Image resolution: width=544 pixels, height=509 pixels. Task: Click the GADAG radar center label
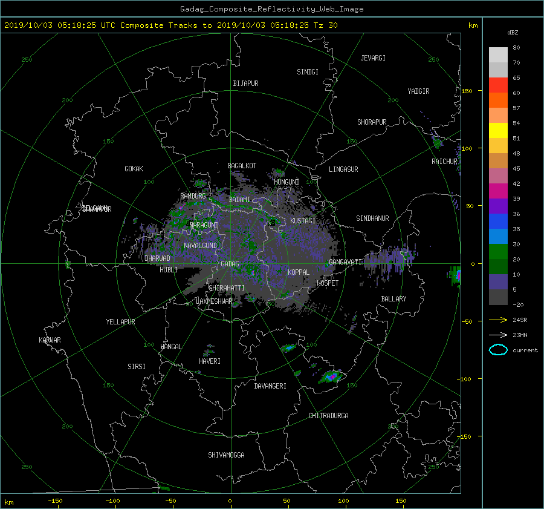pos(230,264)
